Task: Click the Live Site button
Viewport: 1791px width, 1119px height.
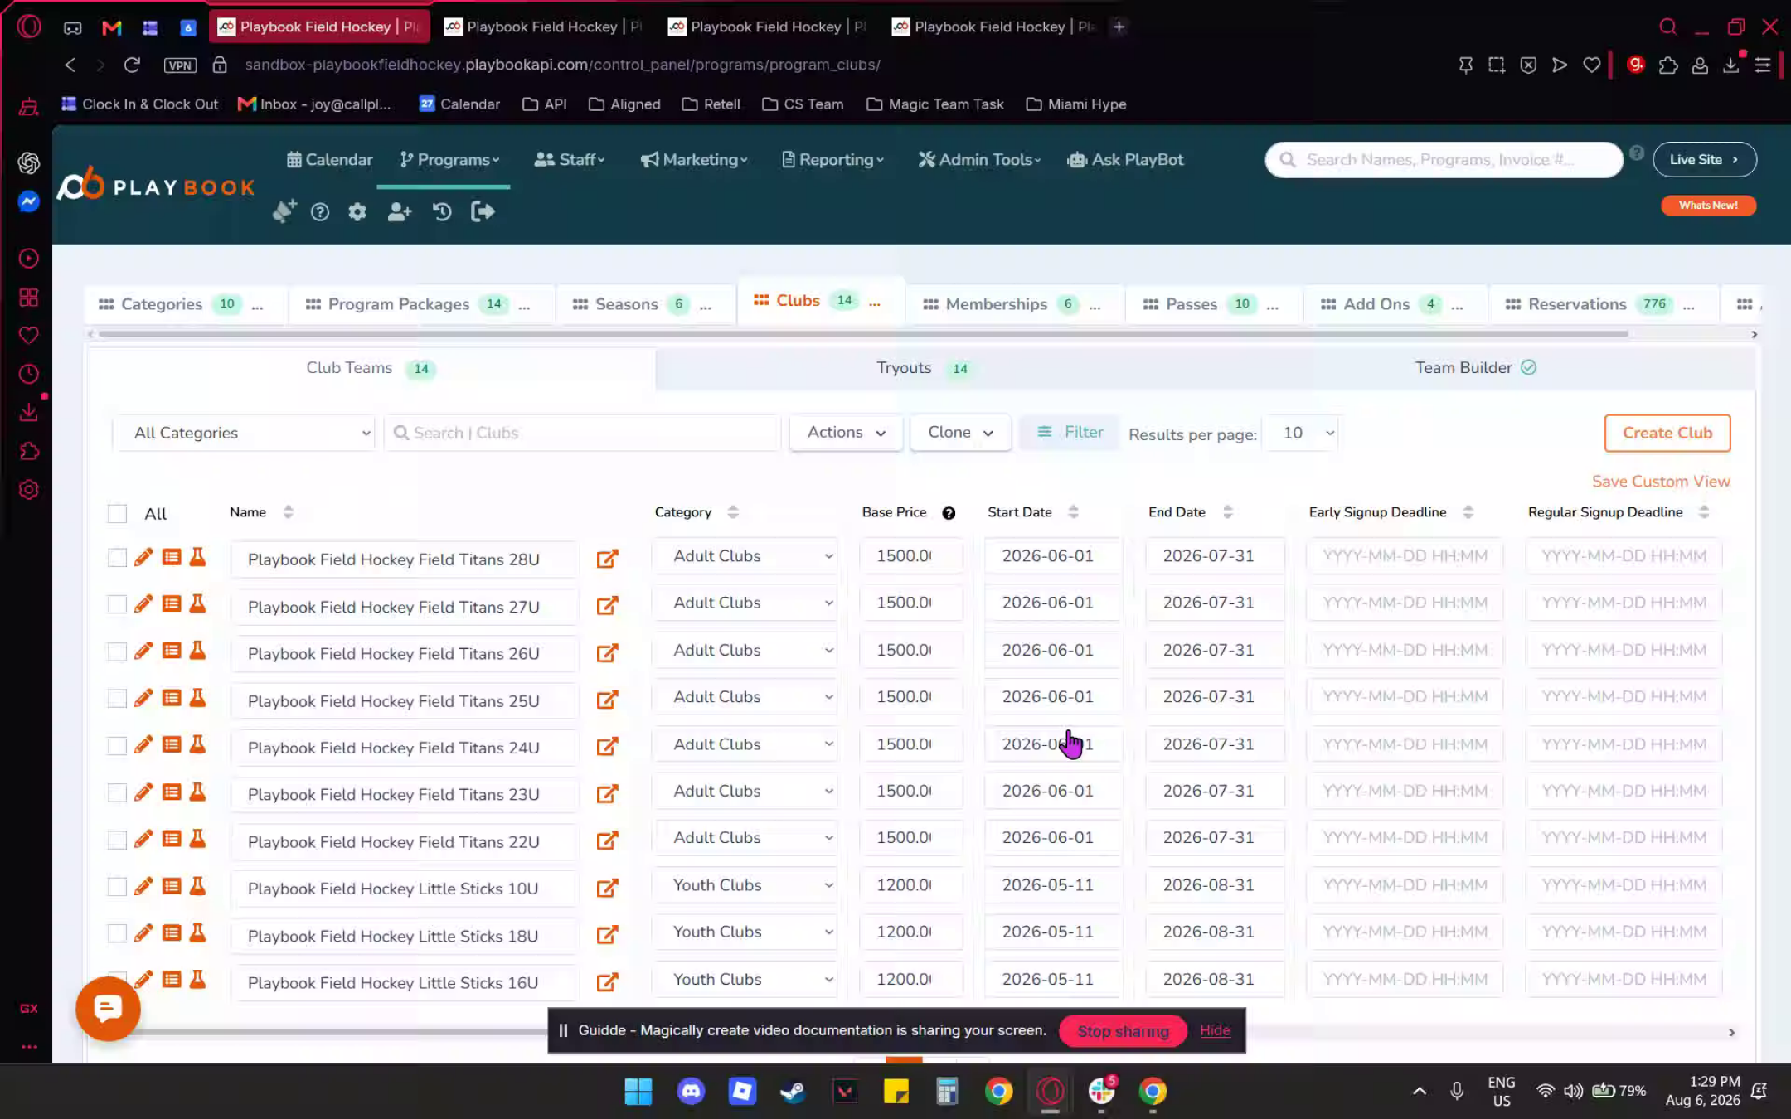Action: [x=1704, y=160]
